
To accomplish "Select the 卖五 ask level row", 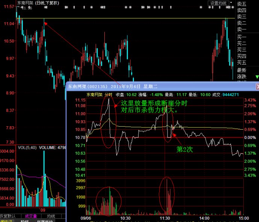I will (x=242, y=4).
